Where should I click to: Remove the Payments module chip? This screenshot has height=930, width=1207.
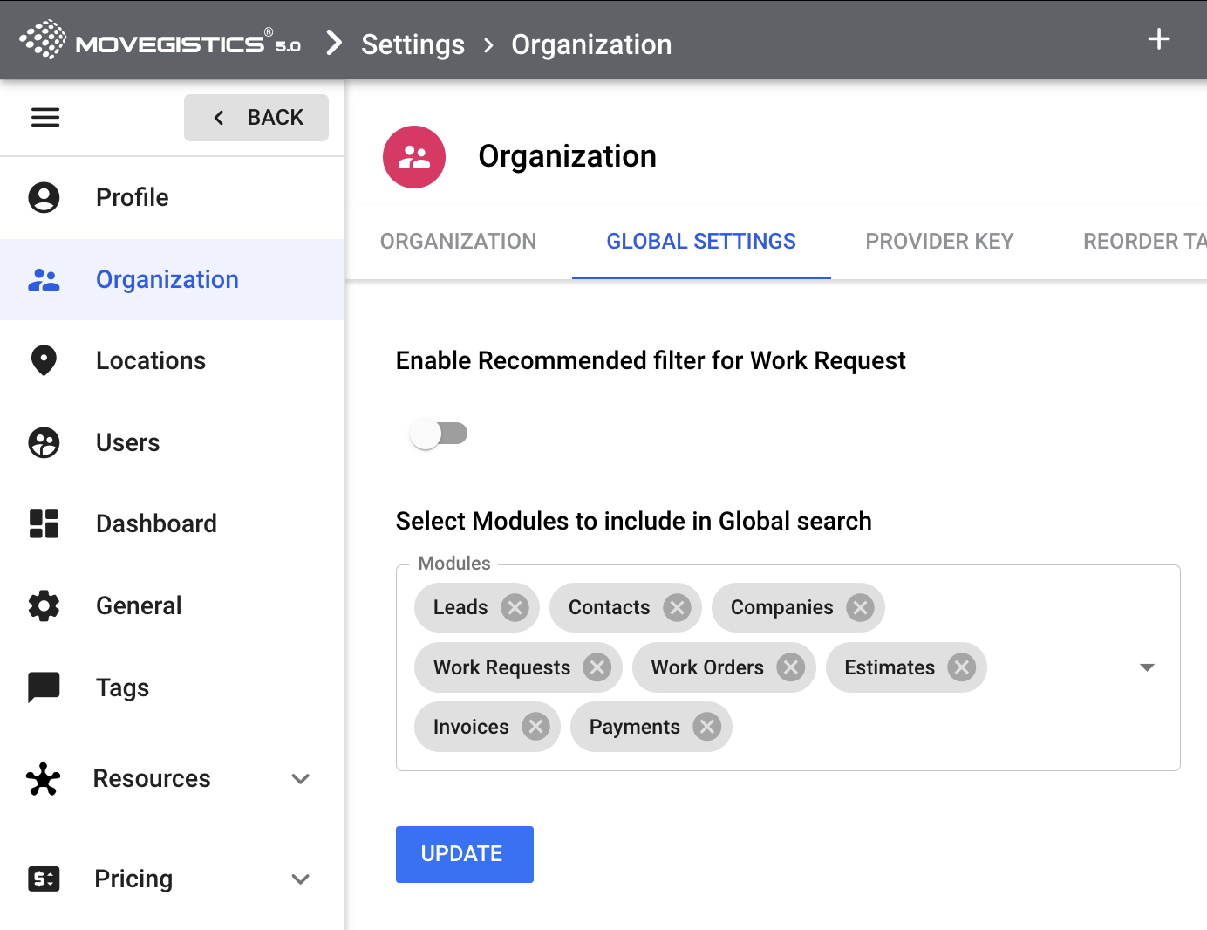click(706, 727)
